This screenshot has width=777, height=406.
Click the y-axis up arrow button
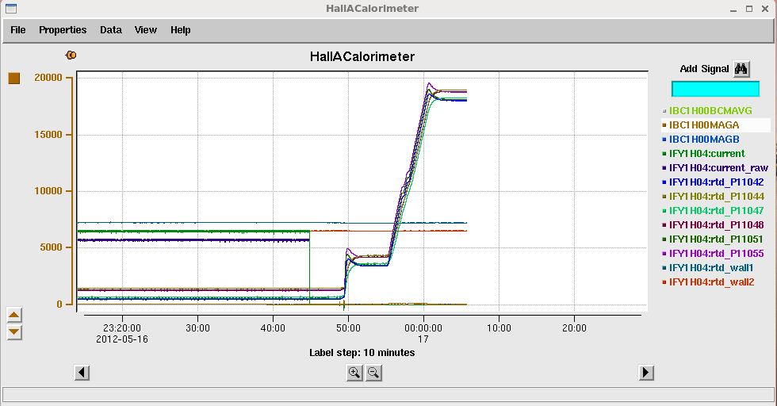14,315
